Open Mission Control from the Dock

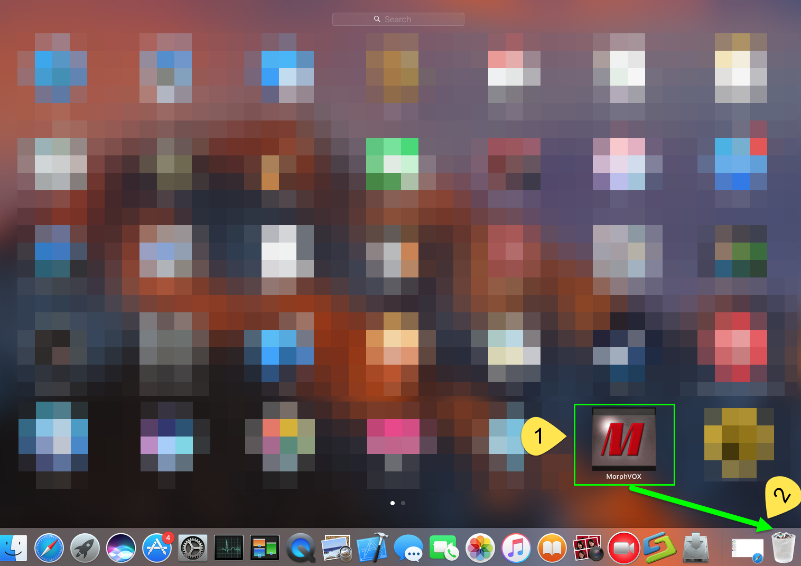pos(264,548)
